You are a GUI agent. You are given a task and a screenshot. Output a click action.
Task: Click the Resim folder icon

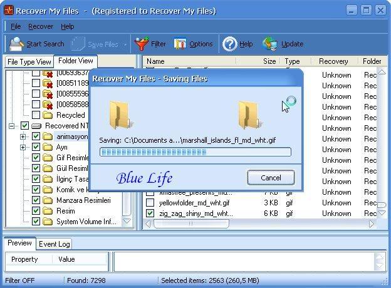point(48,211)
